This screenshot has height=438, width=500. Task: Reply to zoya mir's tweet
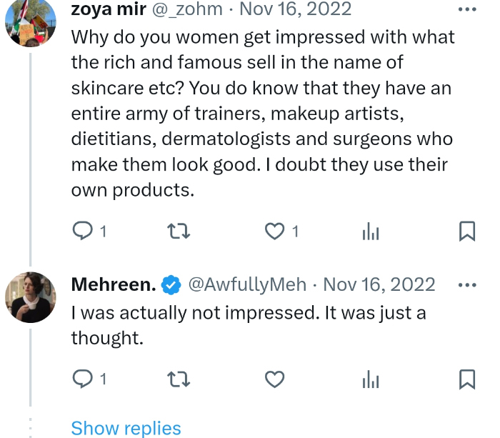point(84,231)
